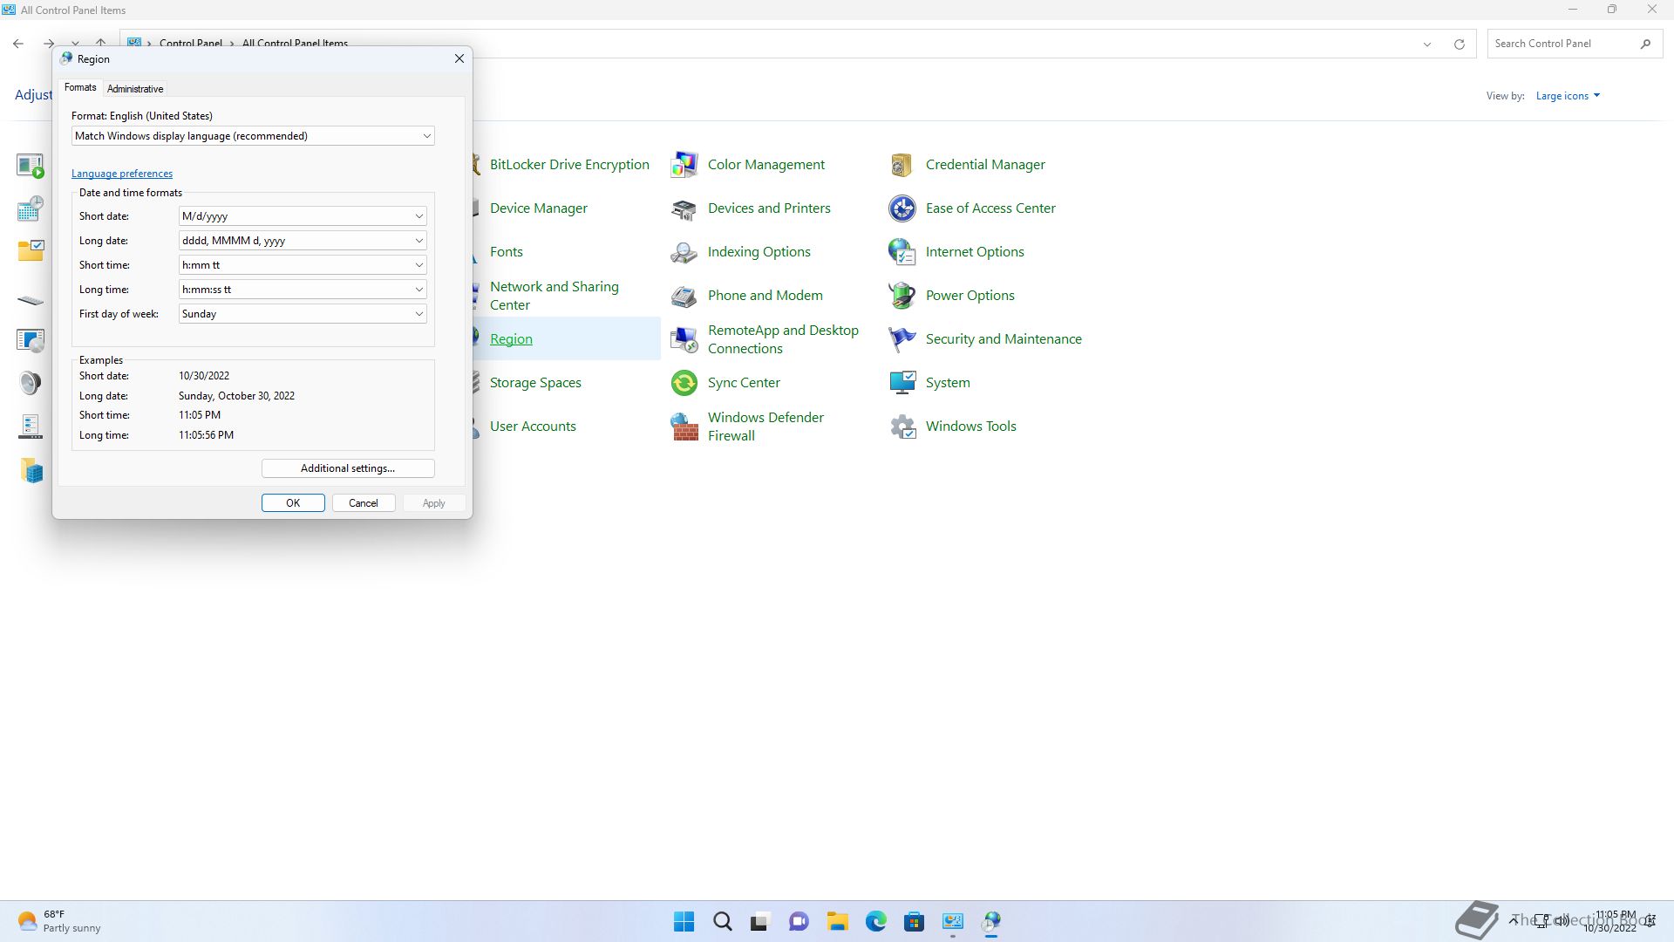Viewport: 1674px width, 942px height.
Task: Open the Storage Spaces link
Action: coord(535,383)
